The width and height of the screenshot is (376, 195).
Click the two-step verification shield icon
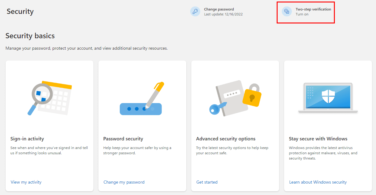pos(287,12)
